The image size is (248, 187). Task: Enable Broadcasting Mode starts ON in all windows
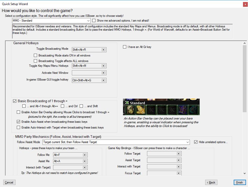click(x=35, y=55)
